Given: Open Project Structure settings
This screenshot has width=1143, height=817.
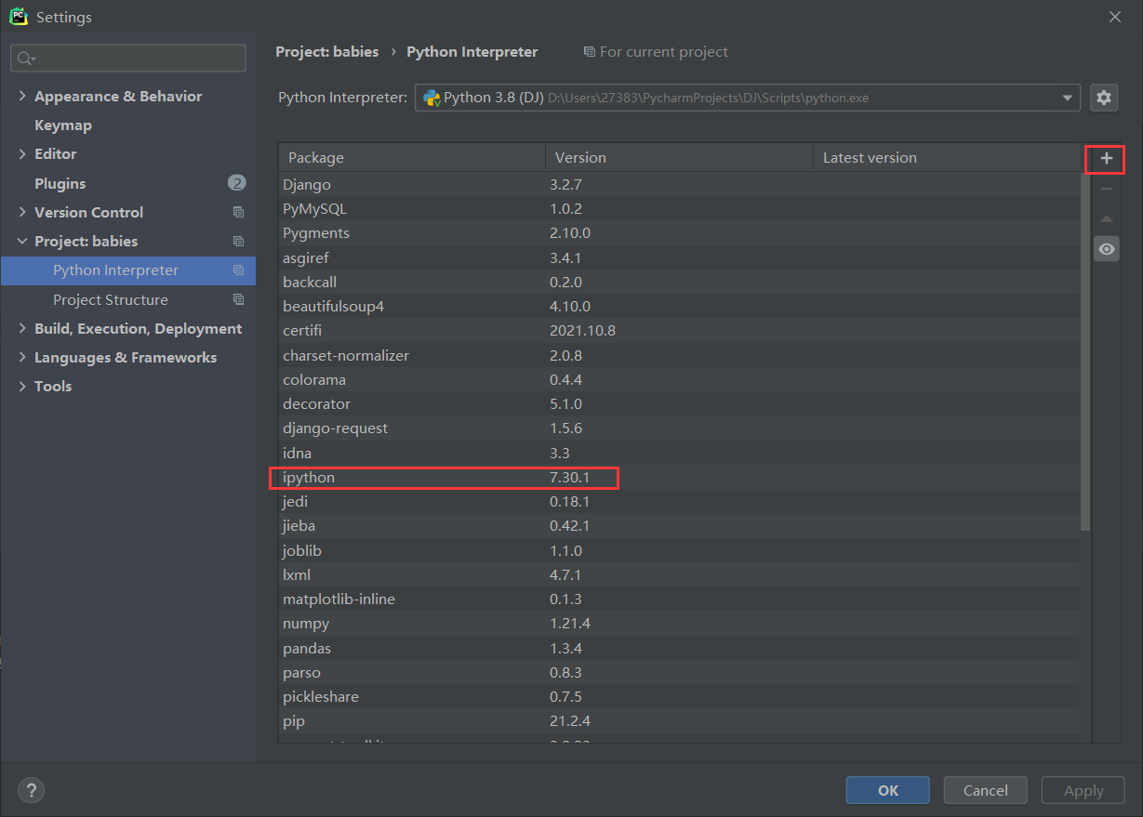Looking at the screenshot, I should (111, 300).
